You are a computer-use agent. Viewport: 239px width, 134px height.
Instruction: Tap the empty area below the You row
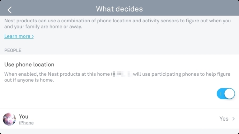[119, 132]
